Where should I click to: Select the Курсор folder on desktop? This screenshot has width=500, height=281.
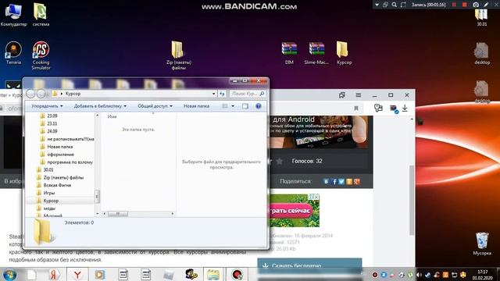344,53
